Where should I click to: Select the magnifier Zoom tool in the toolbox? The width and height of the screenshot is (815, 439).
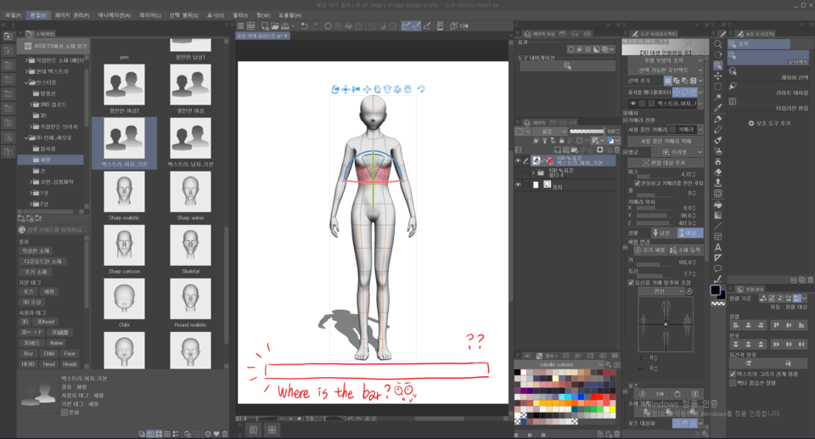pos(718,44)
